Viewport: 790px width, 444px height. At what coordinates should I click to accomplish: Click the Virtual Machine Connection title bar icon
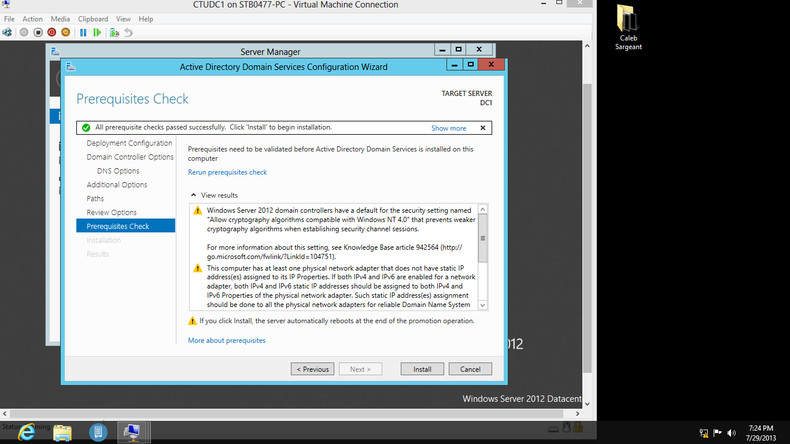pos(6,5)
